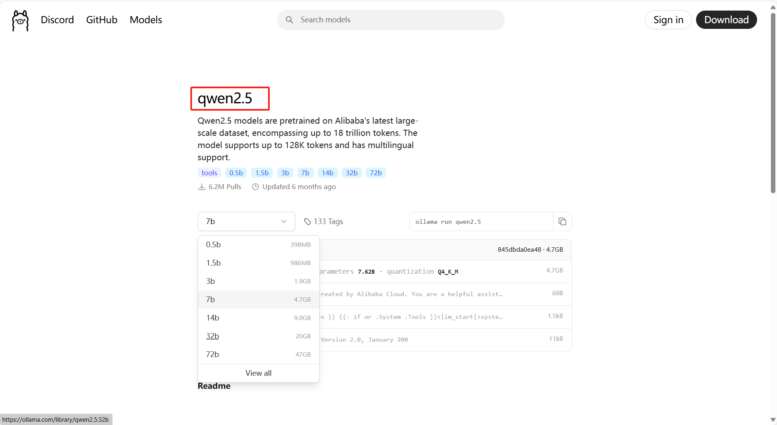Viewport: 777px width, 425px height.
Task: Open the Alibaba Cloud system prompt row
Action: pyautogui.click(x=445, y=294)
